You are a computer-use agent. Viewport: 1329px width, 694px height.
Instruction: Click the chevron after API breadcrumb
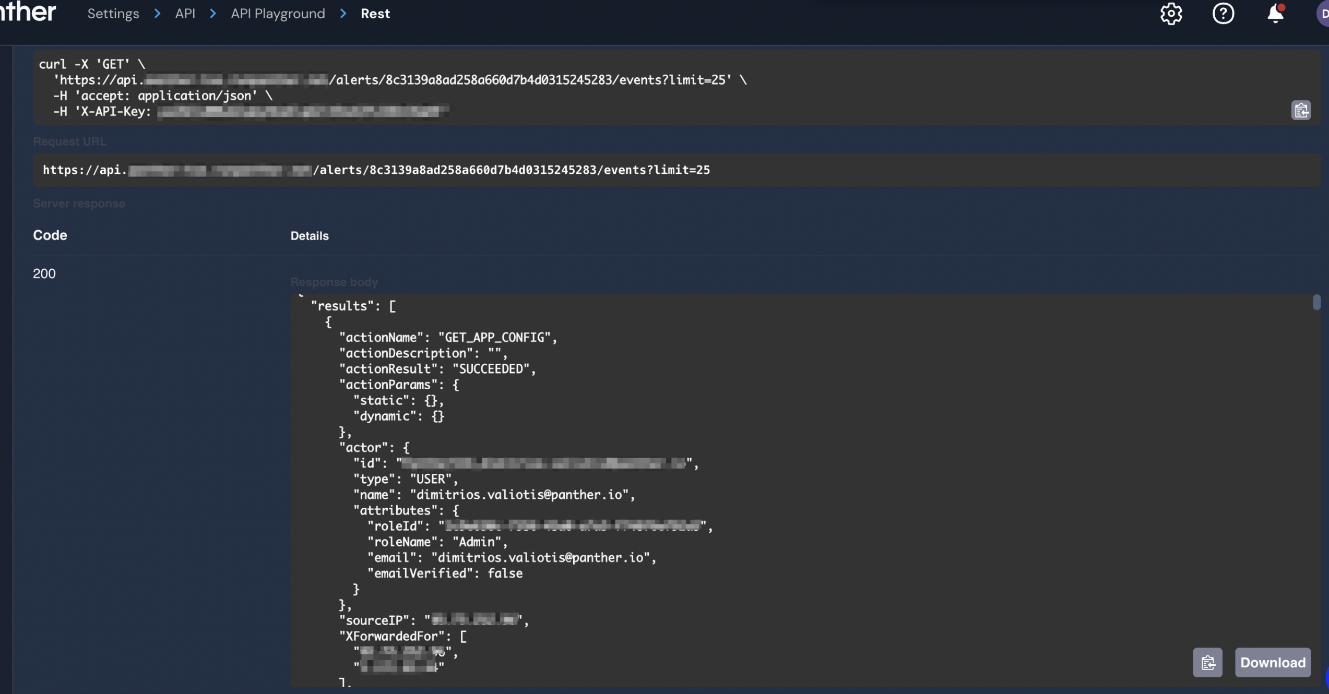[213, 14]
